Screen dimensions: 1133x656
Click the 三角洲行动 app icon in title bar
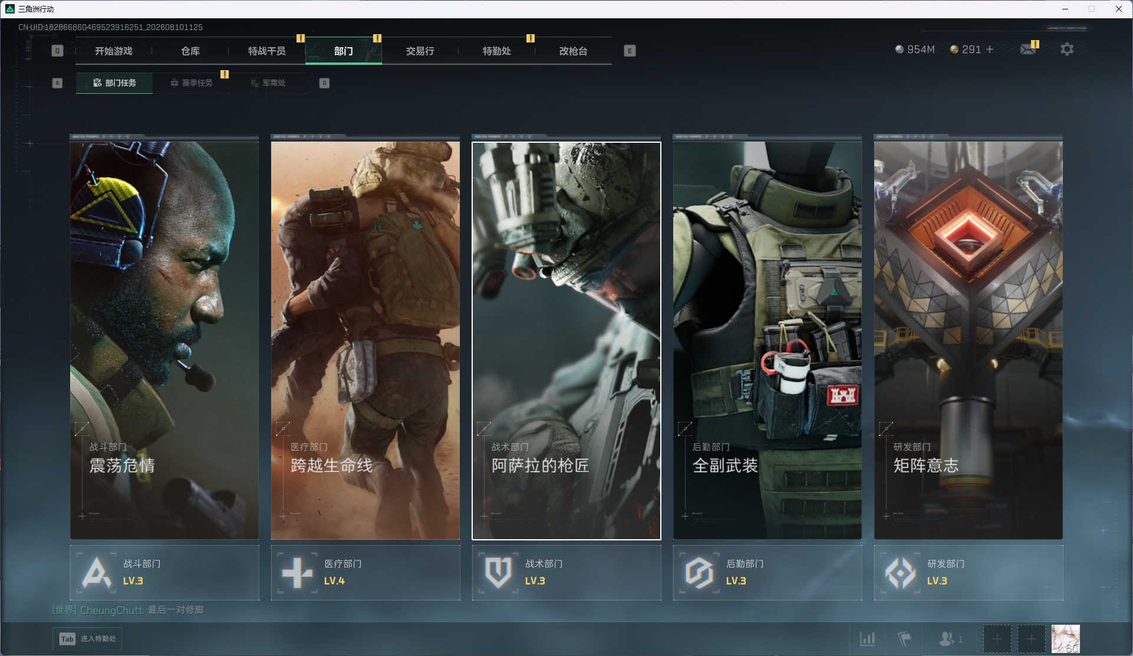(x=10, y=9)
